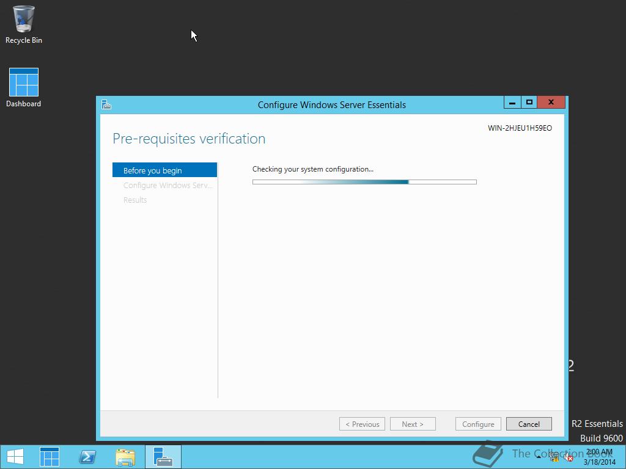The image size is (626, 469).
Task: Click the muted volume tray icon
Action: [568, 457]
